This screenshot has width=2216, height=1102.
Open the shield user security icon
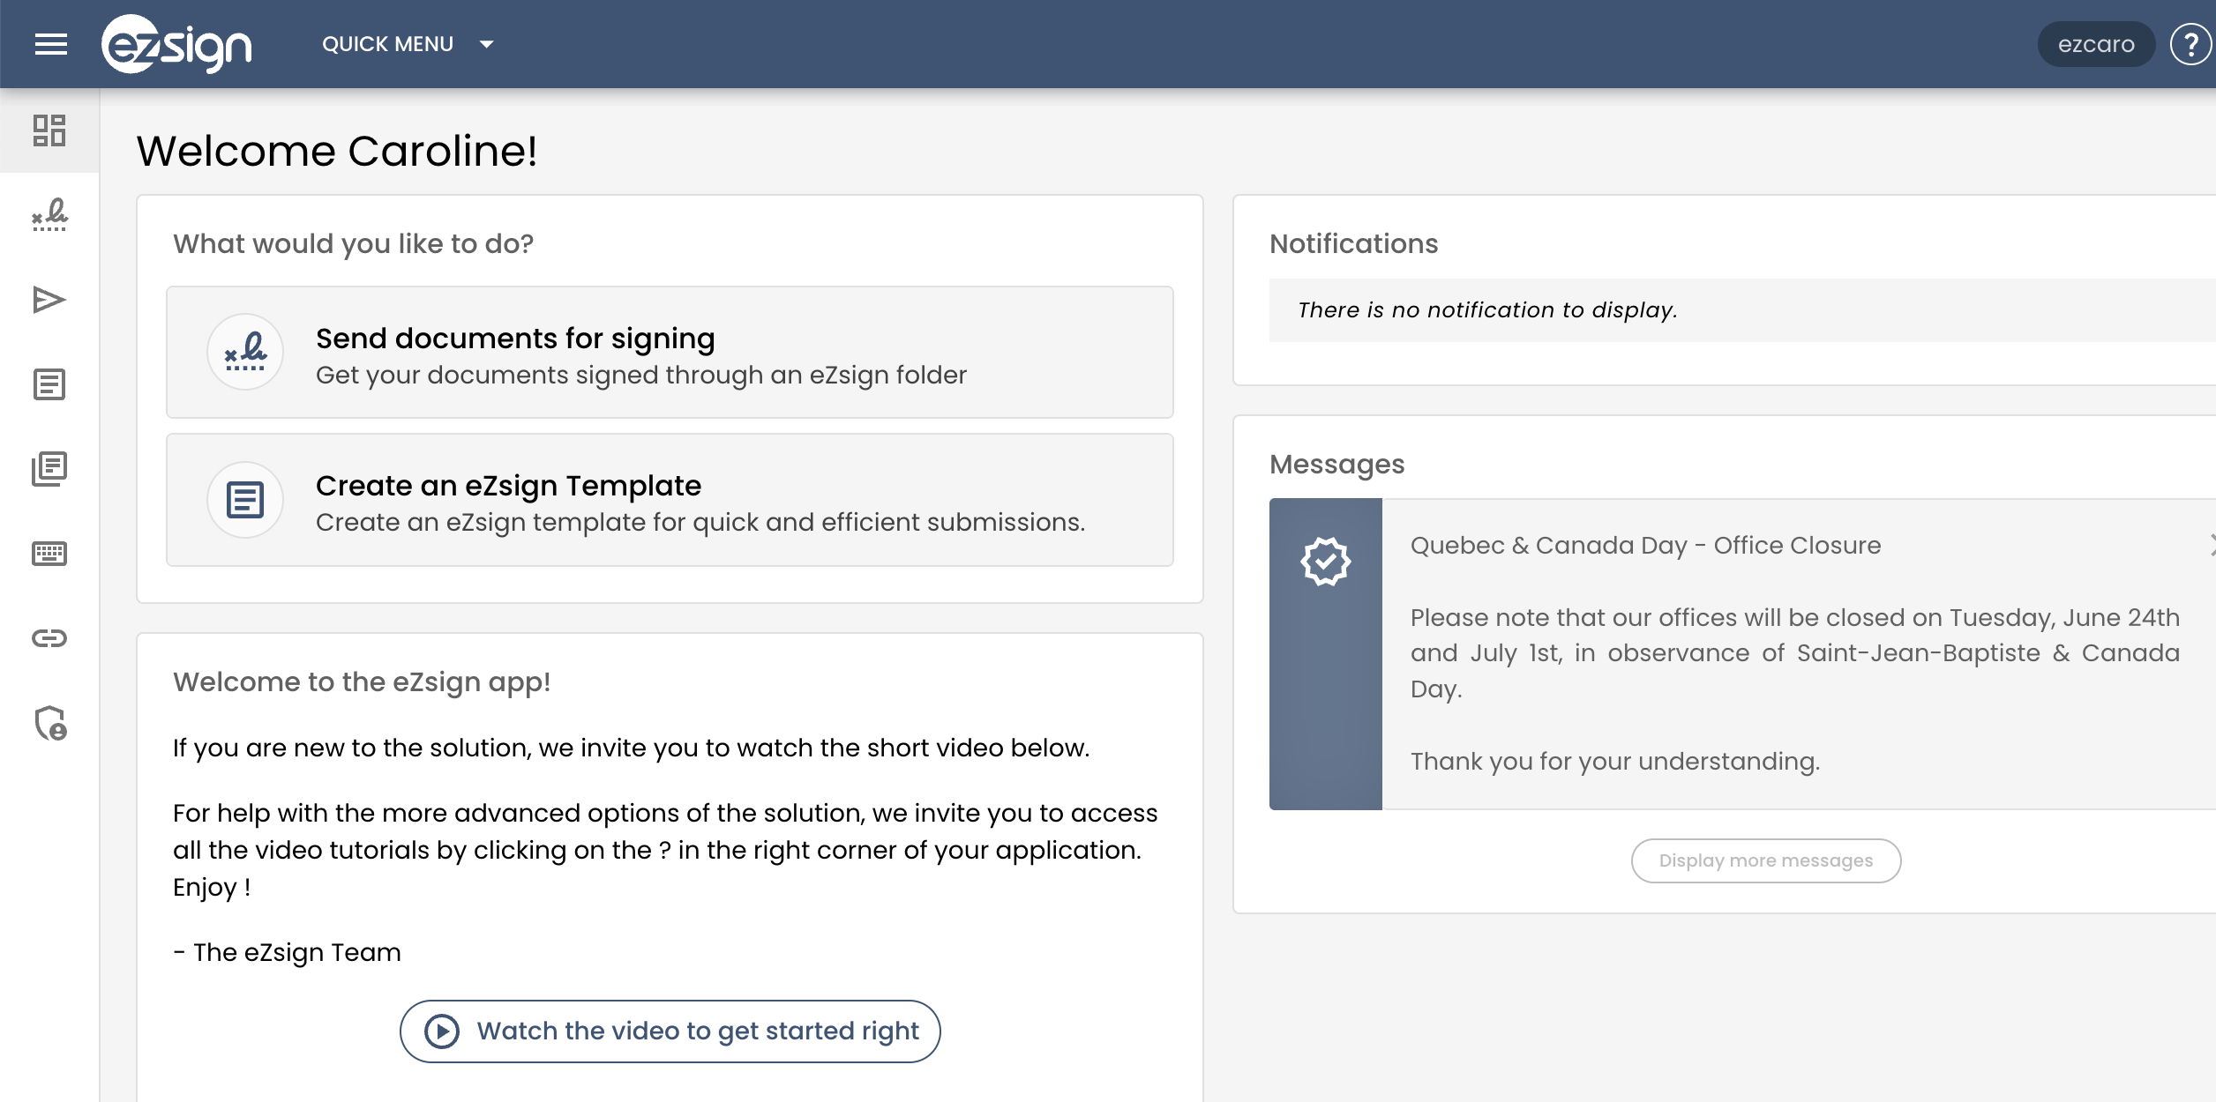tap(50, 723)
